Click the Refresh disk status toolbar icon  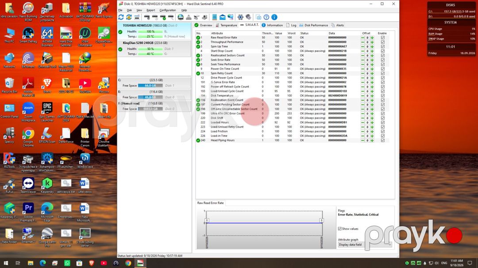[121, 17]
